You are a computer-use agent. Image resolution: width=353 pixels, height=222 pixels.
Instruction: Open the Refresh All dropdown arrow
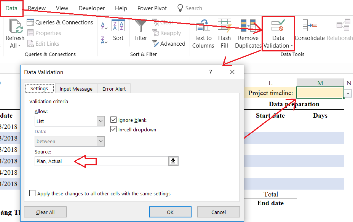19,46
